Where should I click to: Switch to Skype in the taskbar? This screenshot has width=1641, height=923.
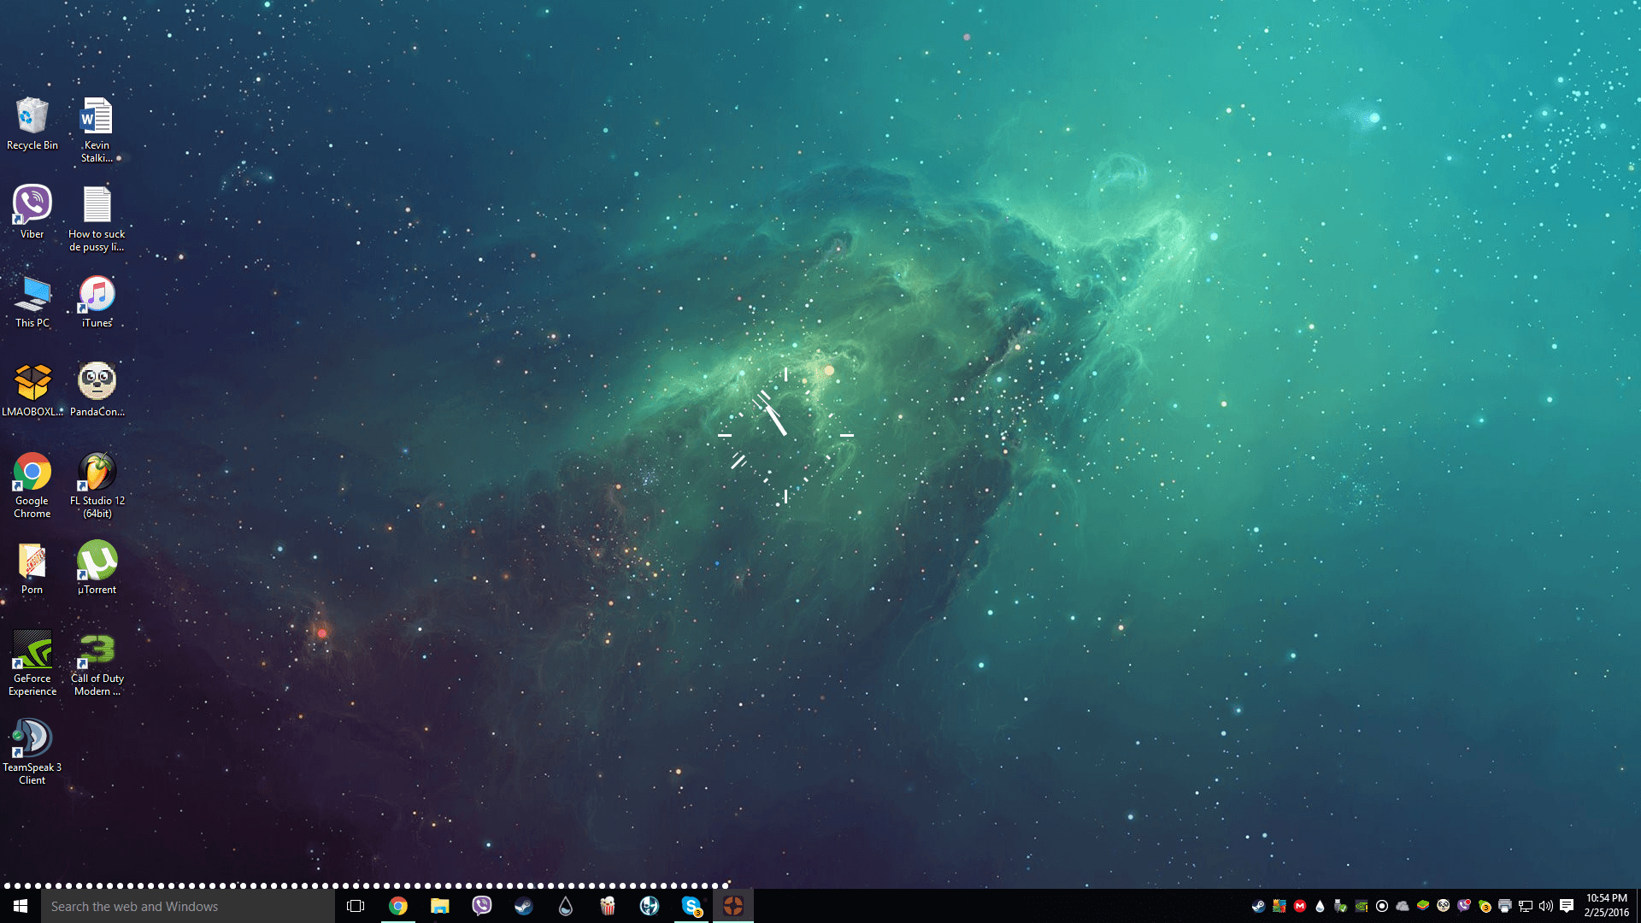tap(691, 906)
